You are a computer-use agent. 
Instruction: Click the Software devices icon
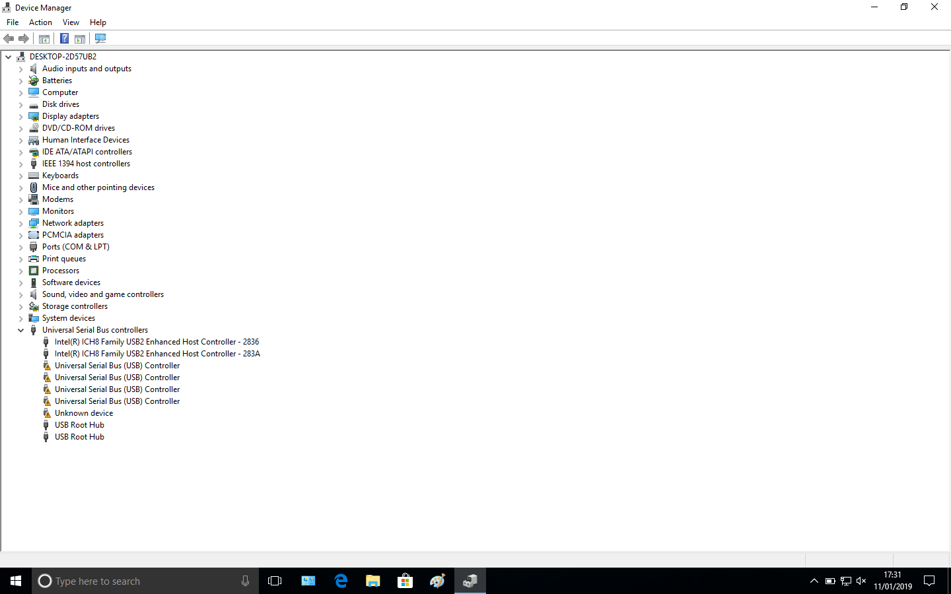tap(34, 282)
